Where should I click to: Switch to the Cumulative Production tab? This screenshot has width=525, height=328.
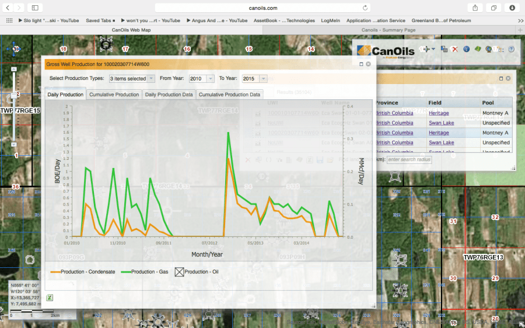(x=114, y=95)
